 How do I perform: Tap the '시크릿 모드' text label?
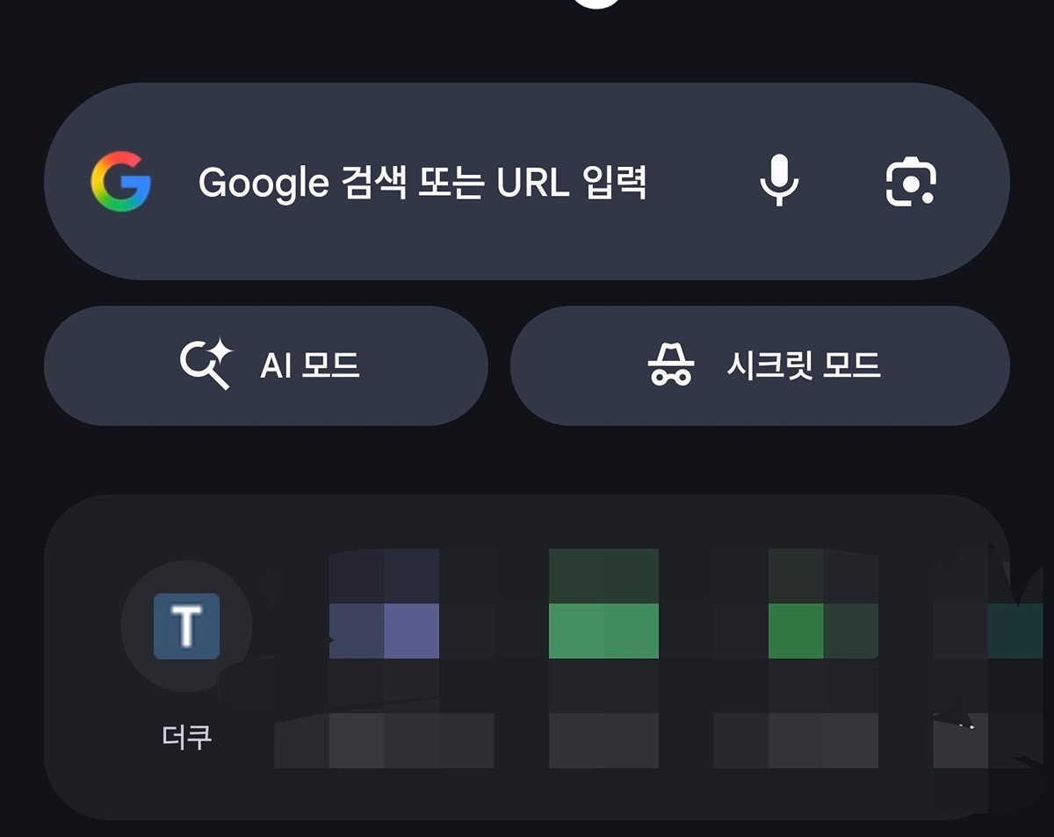[803, 365]
